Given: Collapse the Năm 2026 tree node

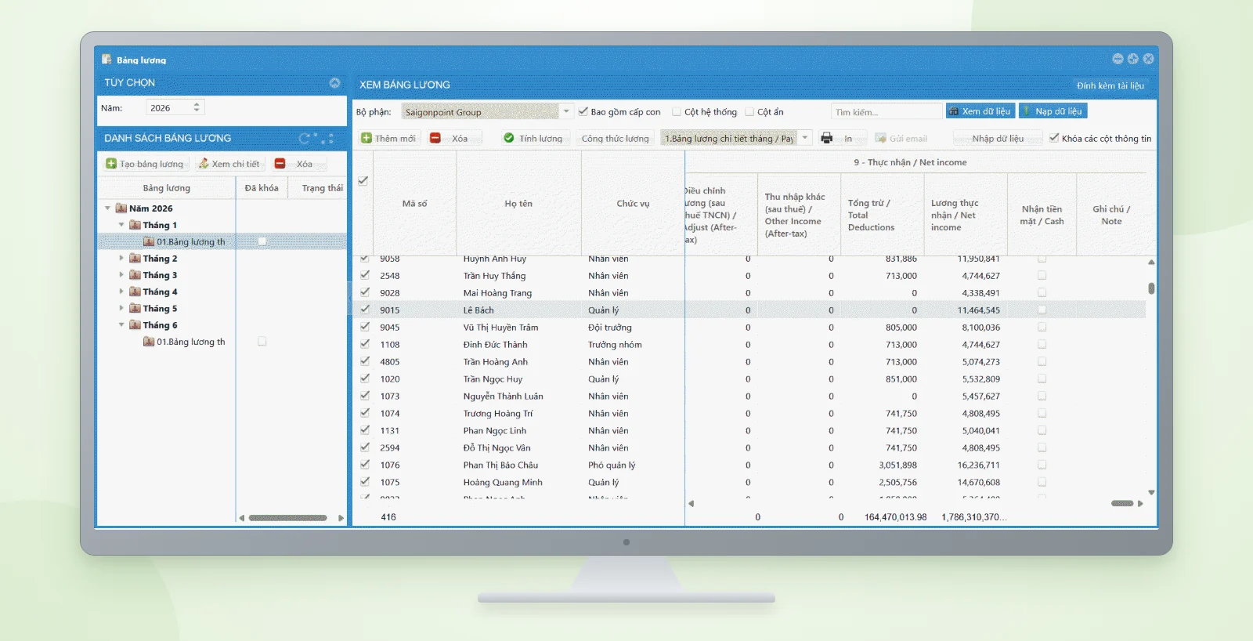Looking at the screenshot, I should [107, 208].
